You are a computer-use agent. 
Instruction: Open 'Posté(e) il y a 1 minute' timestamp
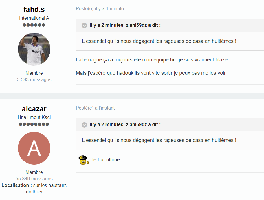[100, 9]
